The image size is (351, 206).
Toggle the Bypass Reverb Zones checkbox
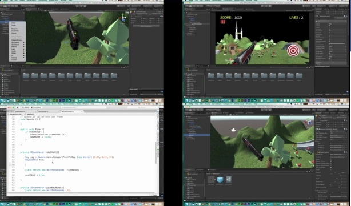[330, 165]
